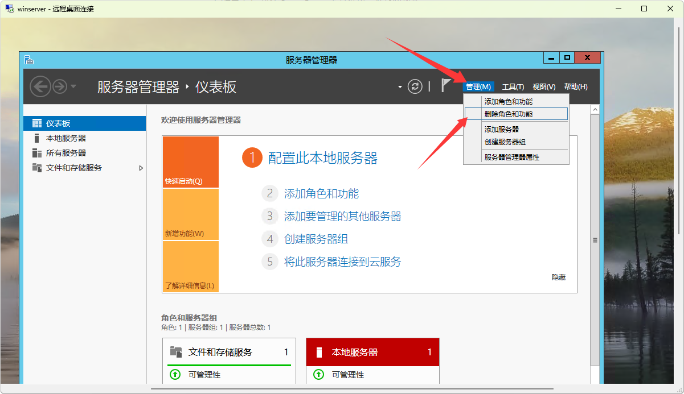Choose 删除角色和功能 from the menu
The width and height of the screenshot is (684, 394).
(x=509, y=114)
